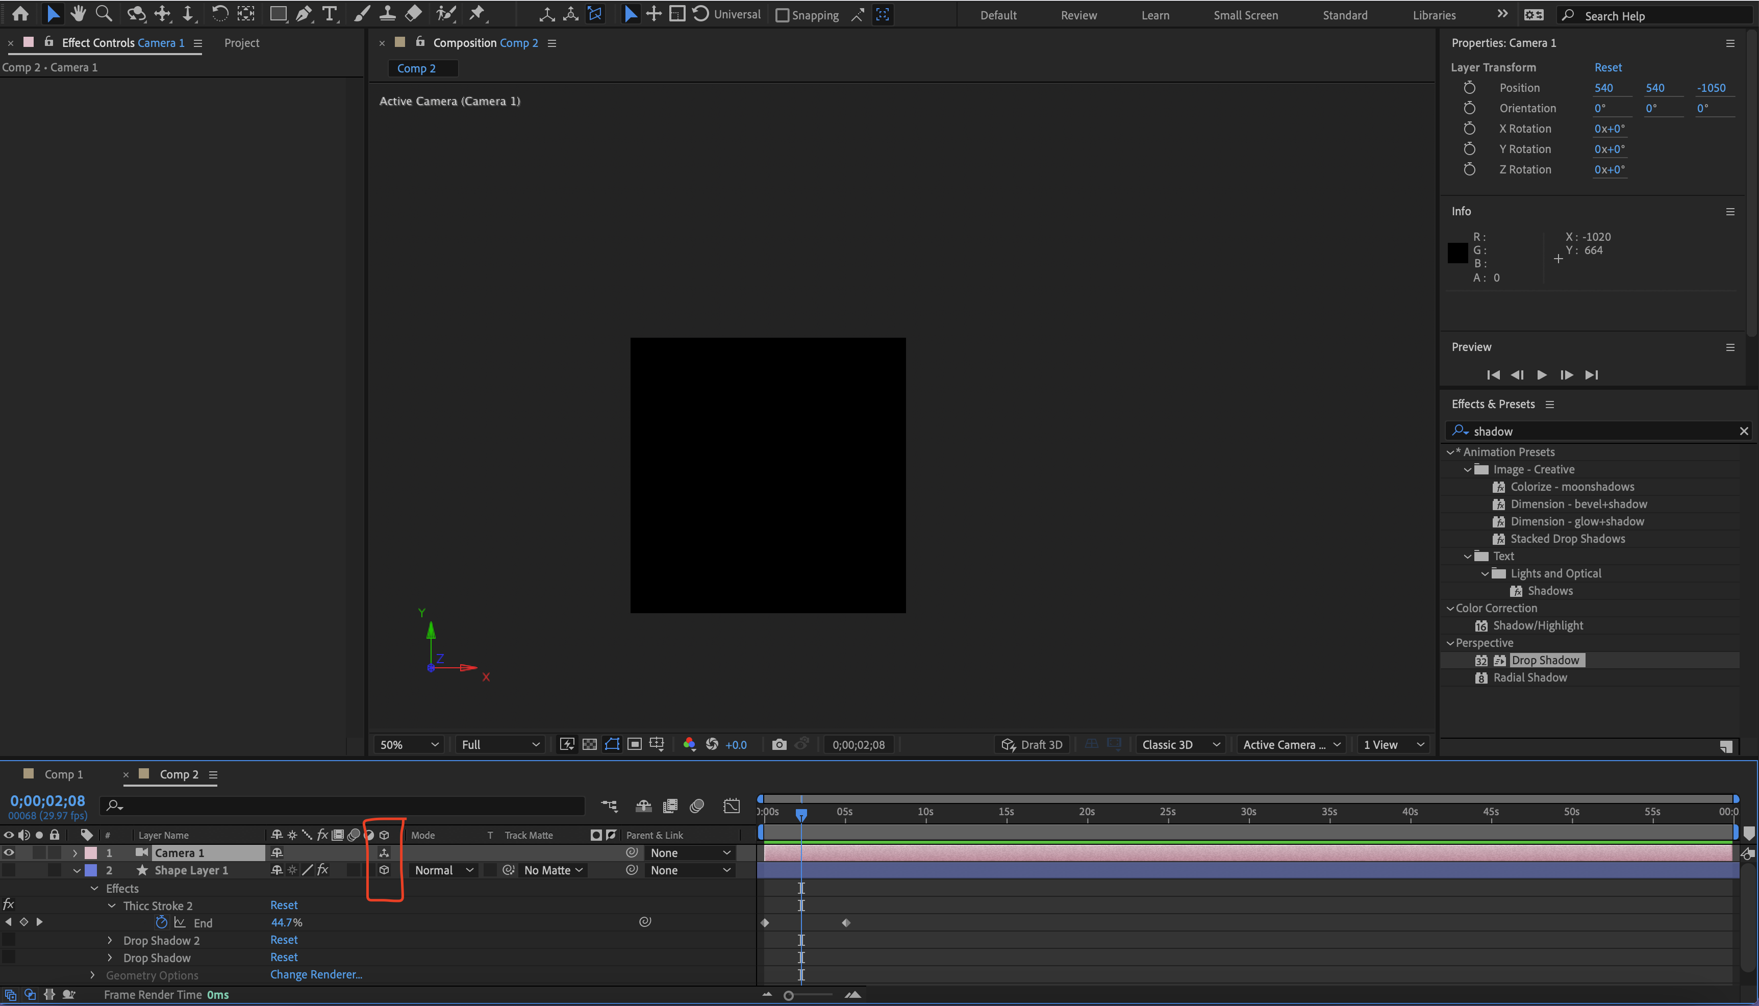Screen dimensions: 1759x1006
Task: Toggle visibility of the Camera 1 layer
Action: [8, 852]
